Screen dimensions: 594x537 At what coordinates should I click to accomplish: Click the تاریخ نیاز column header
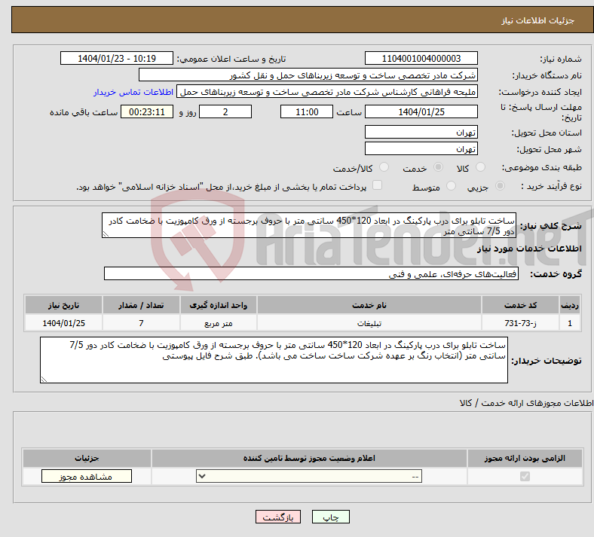(63, 305)
